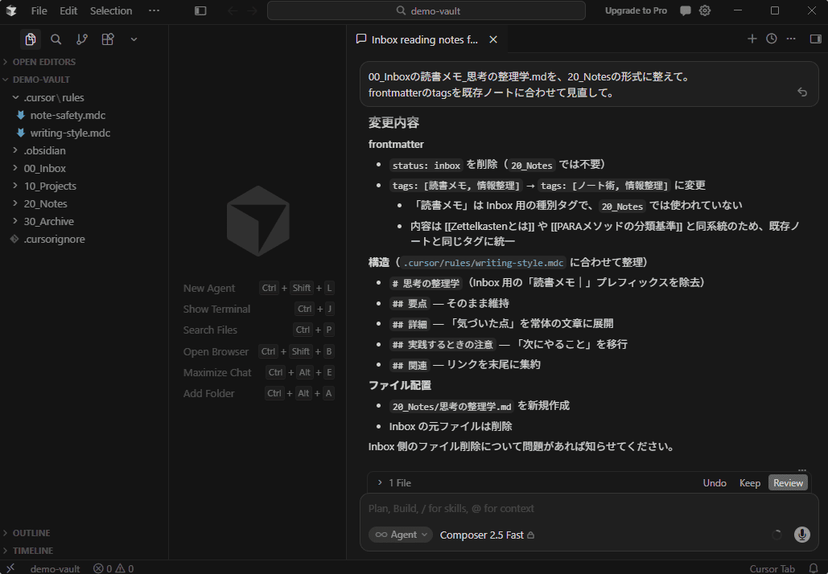Click the Review button
The height and width of the screenshot is (574, 828).
point(788,482)
